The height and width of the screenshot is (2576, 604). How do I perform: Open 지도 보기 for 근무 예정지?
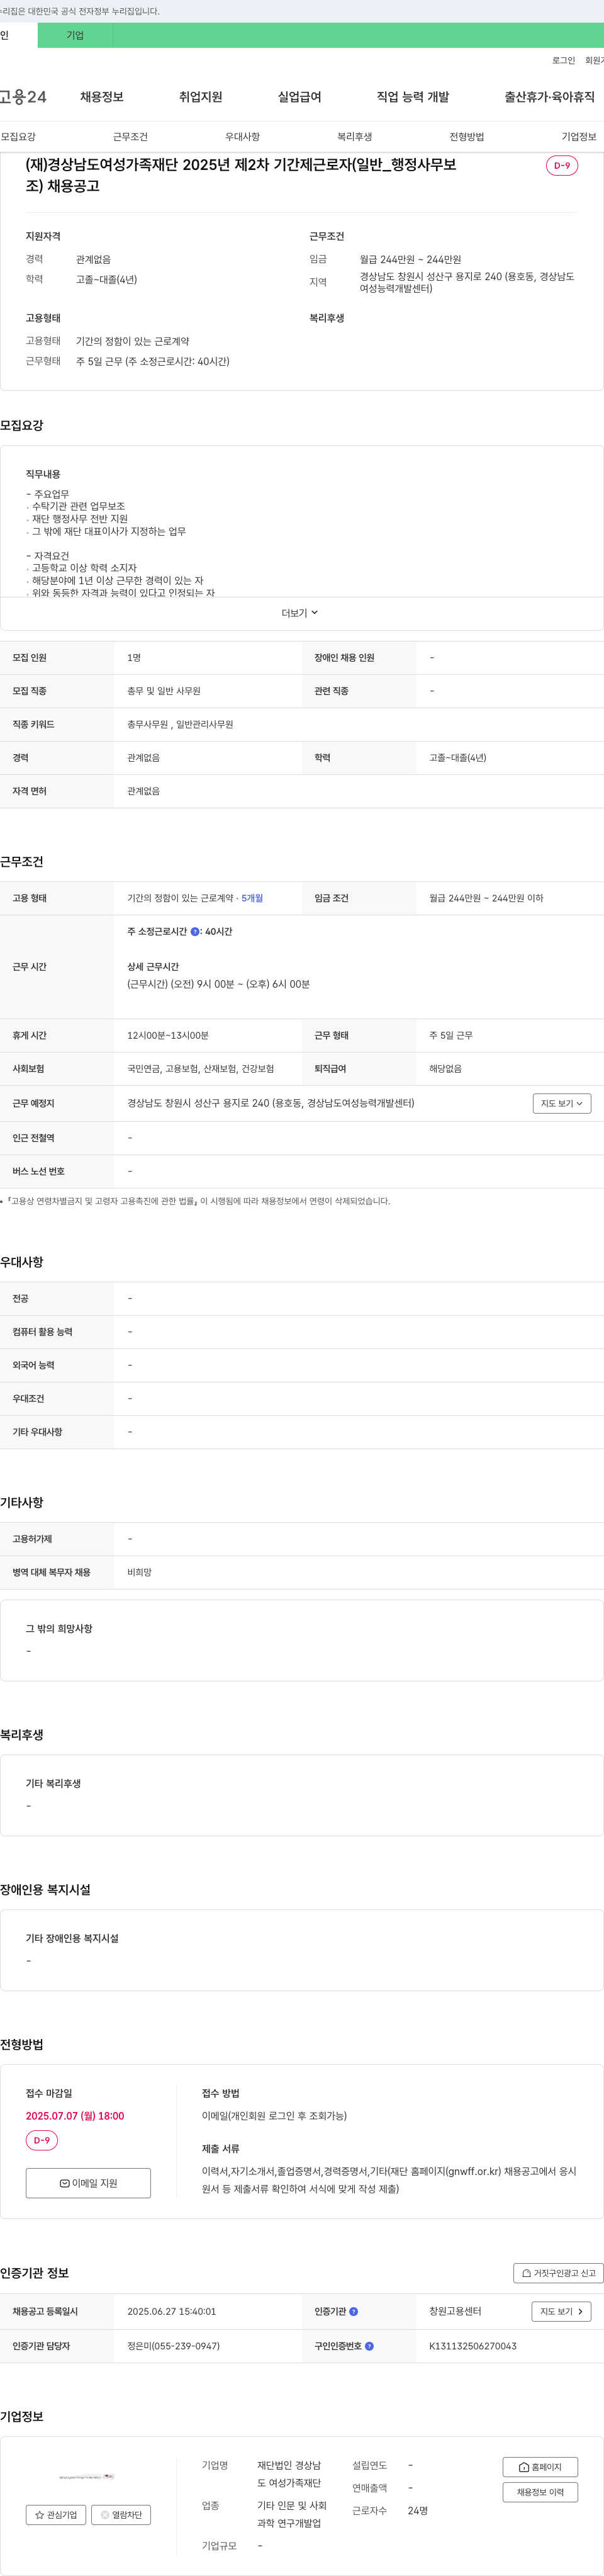(562, 1103)
